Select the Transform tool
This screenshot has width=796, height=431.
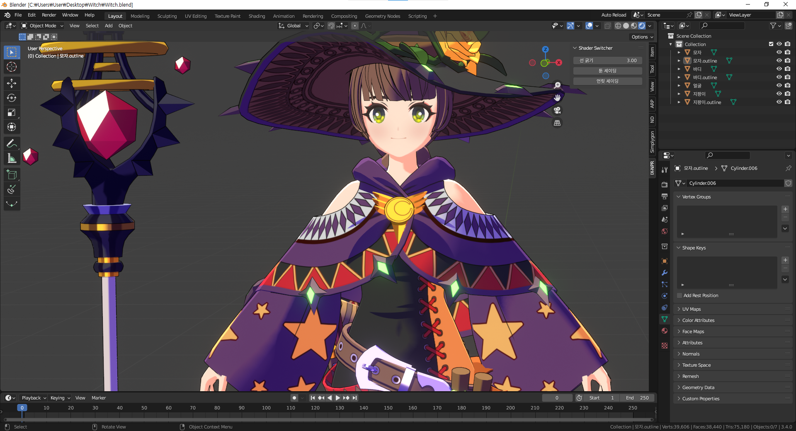[x=12, y=127]
